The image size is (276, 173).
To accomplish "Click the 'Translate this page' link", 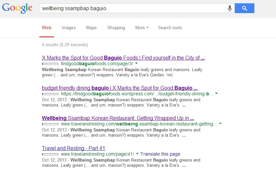I will tap(160, 154).
